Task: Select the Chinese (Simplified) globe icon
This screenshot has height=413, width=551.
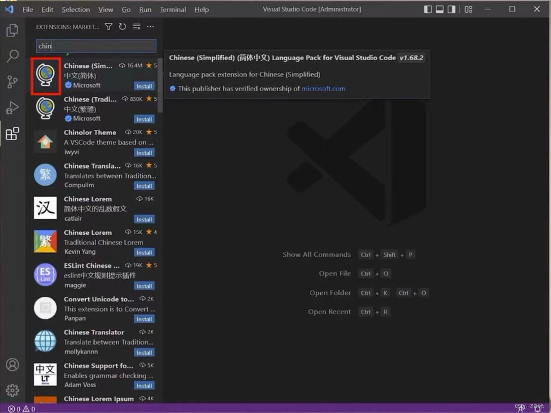Action: coord(45,75)
